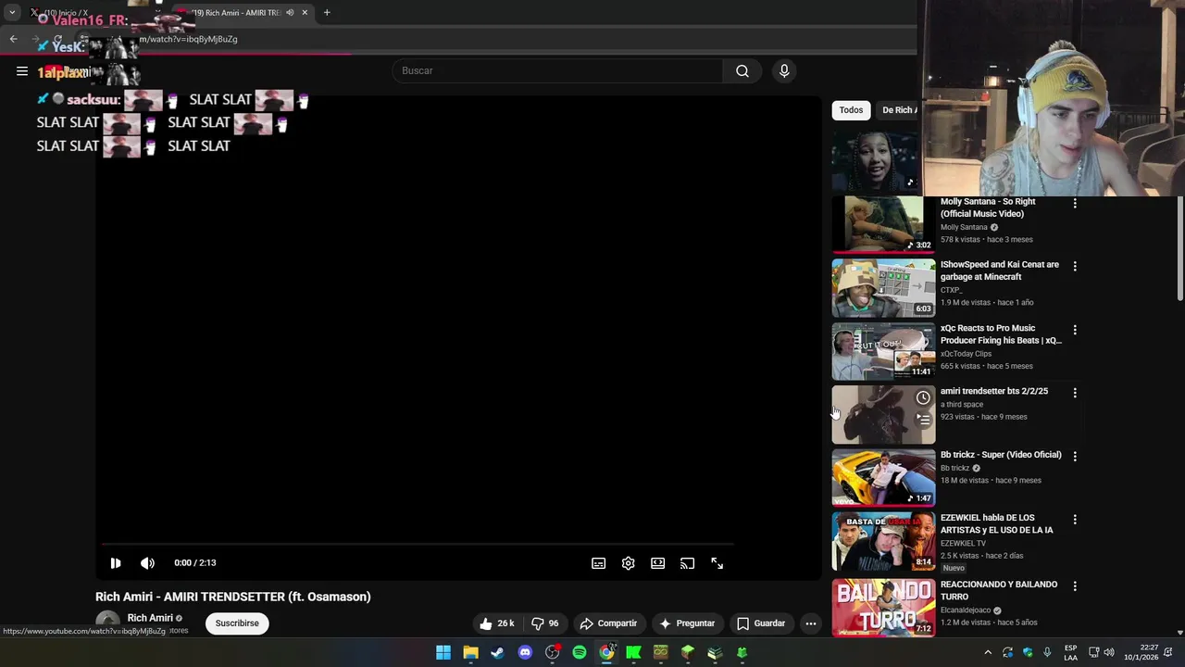Screen dimensions: 1185x667
Task: Open xQc Reacts to Pro Music Producer title
Action: coord(1001,334)
